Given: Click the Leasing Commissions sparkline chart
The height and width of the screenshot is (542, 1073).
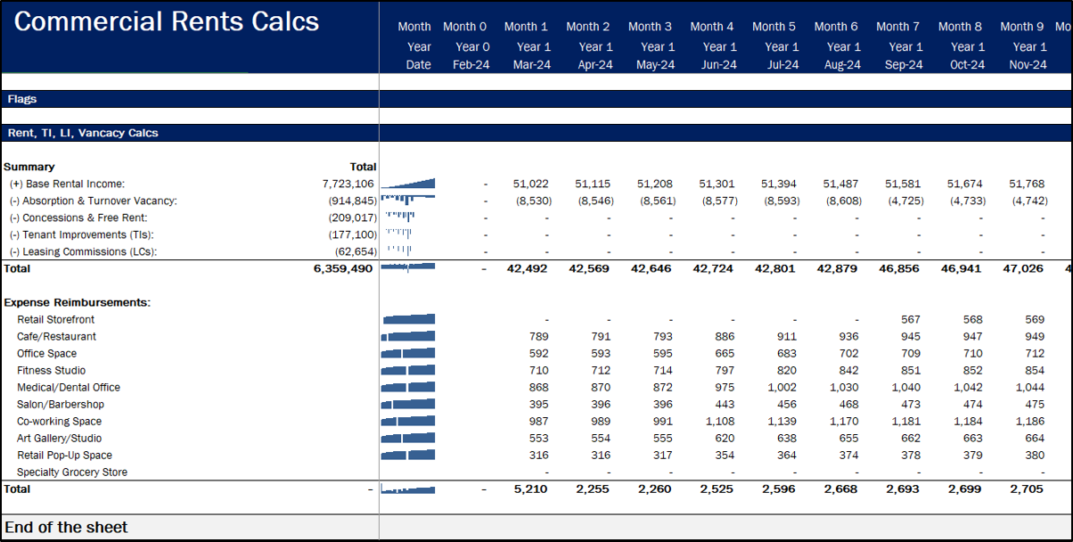Looking at the screenshot, I should [x=408, y=251].
